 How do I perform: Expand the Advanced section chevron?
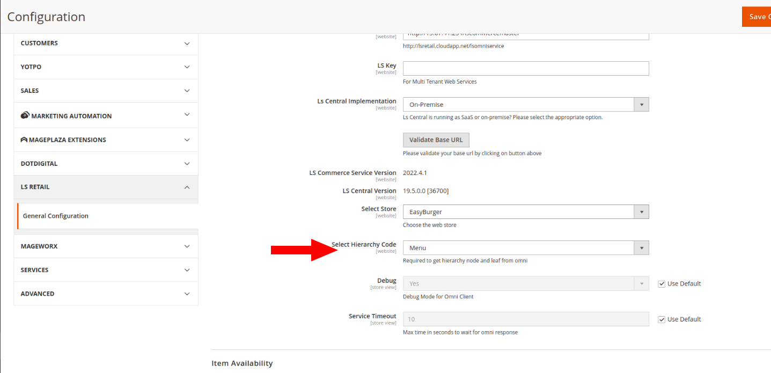click(x=187, y=294)
